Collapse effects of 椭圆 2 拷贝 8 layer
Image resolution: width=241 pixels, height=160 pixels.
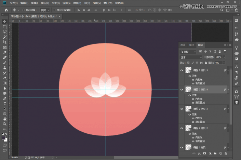click(x=229, y=90)
